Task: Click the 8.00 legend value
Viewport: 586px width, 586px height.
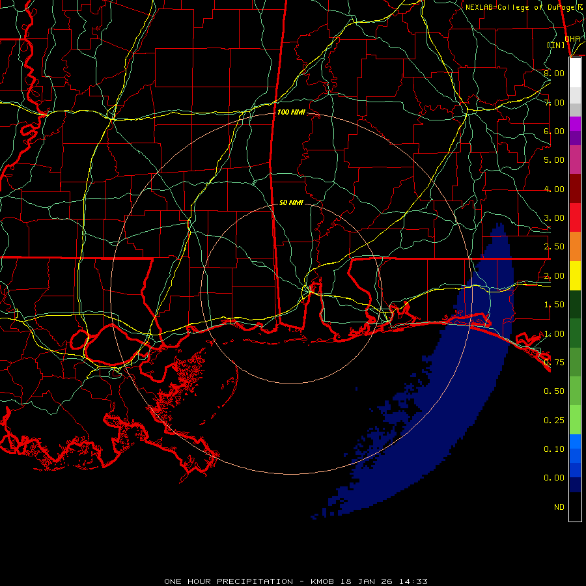Action: pyautogui.click(x=554, y=73)
